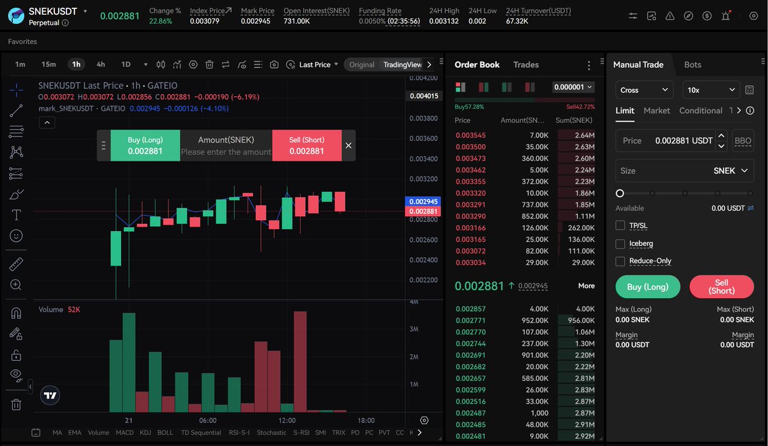Select the trend line drawing tool

[x=16, y=111]
